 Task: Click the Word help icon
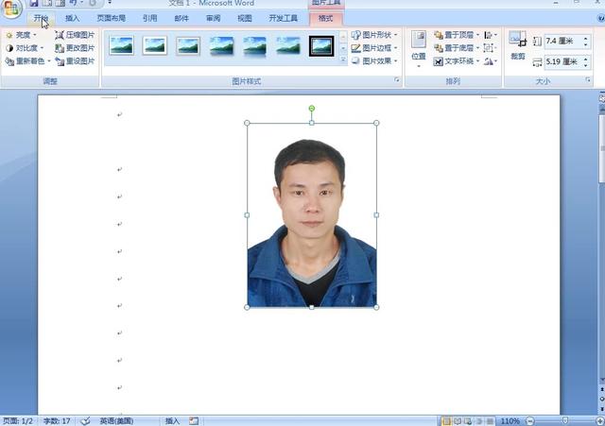[x=601, y=18]
